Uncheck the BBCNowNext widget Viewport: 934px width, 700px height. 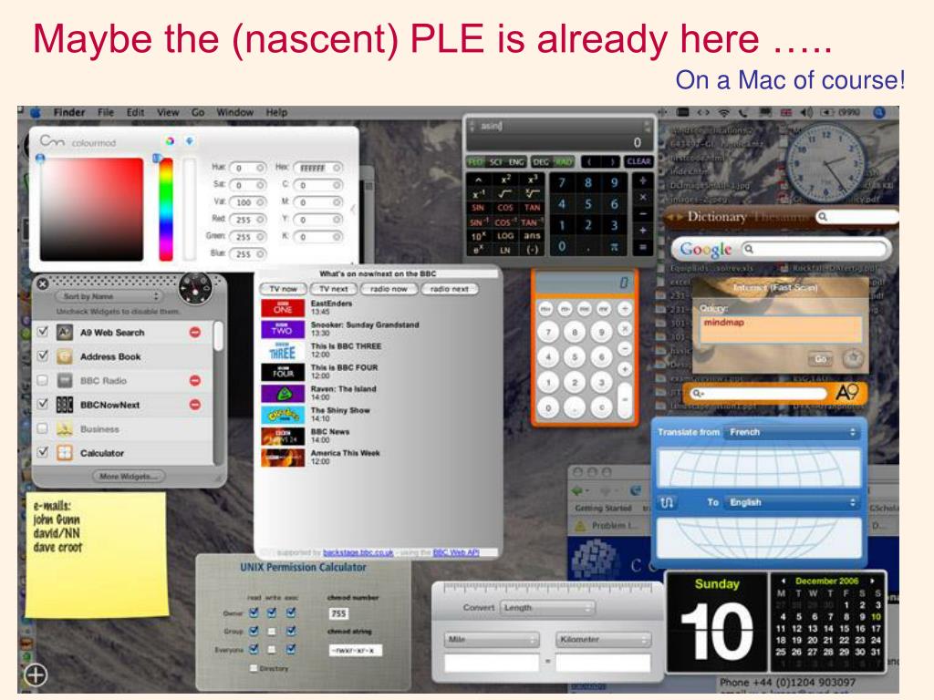click(42, 404)
